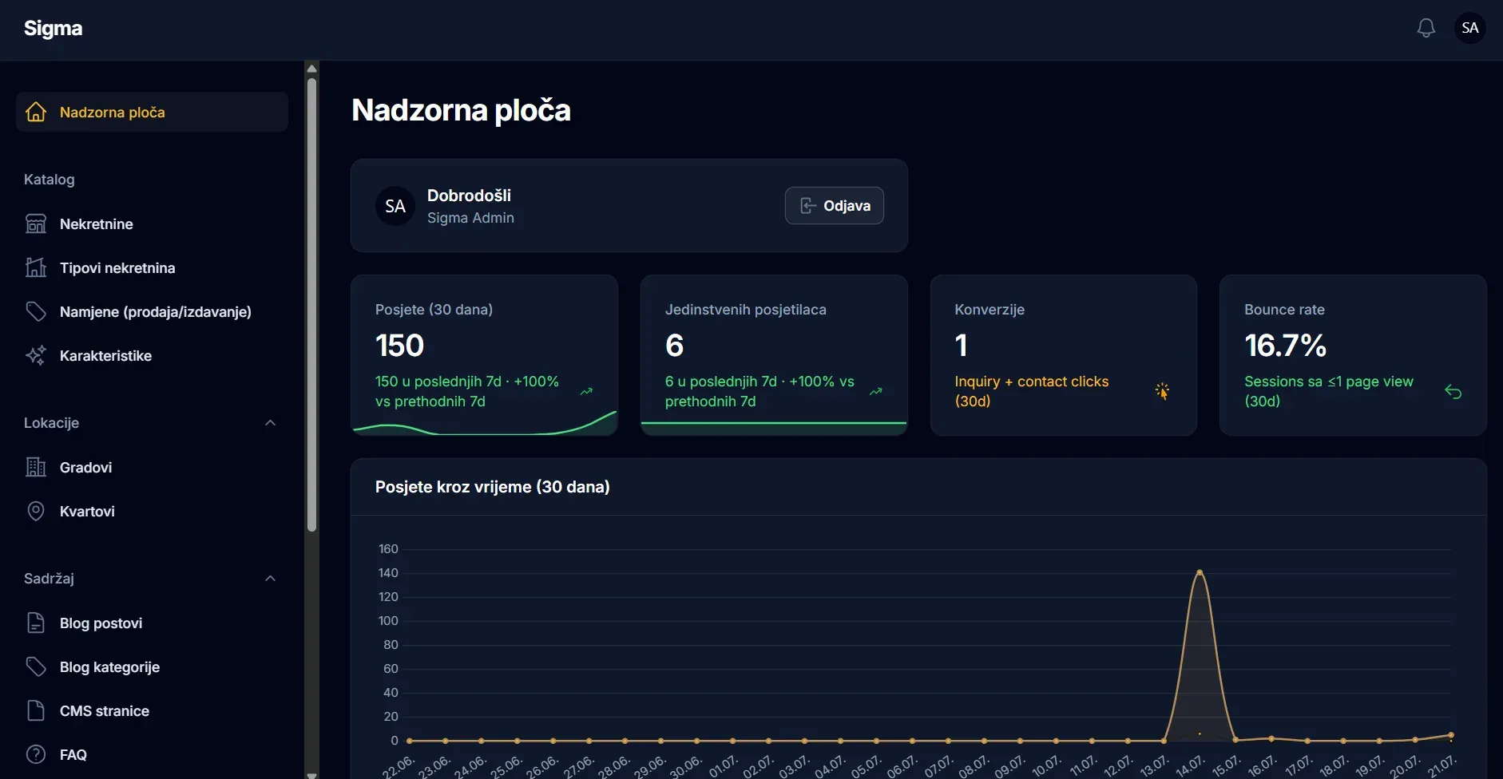Click the FAQ question mark icon
This screenshot has width=1503, height=779.
click(x=36, y=754)
